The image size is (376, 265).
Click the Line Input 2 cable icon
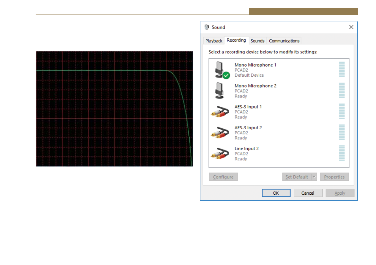click(220, 154)
